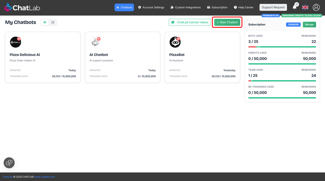Switch to grid view layout

(44, 22)
